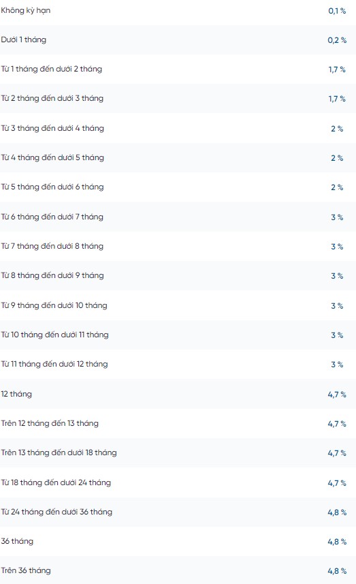Select the 'Dưới 1 tháng' row
The width and height of the screenshot is (356, 584).
[178, 40]
